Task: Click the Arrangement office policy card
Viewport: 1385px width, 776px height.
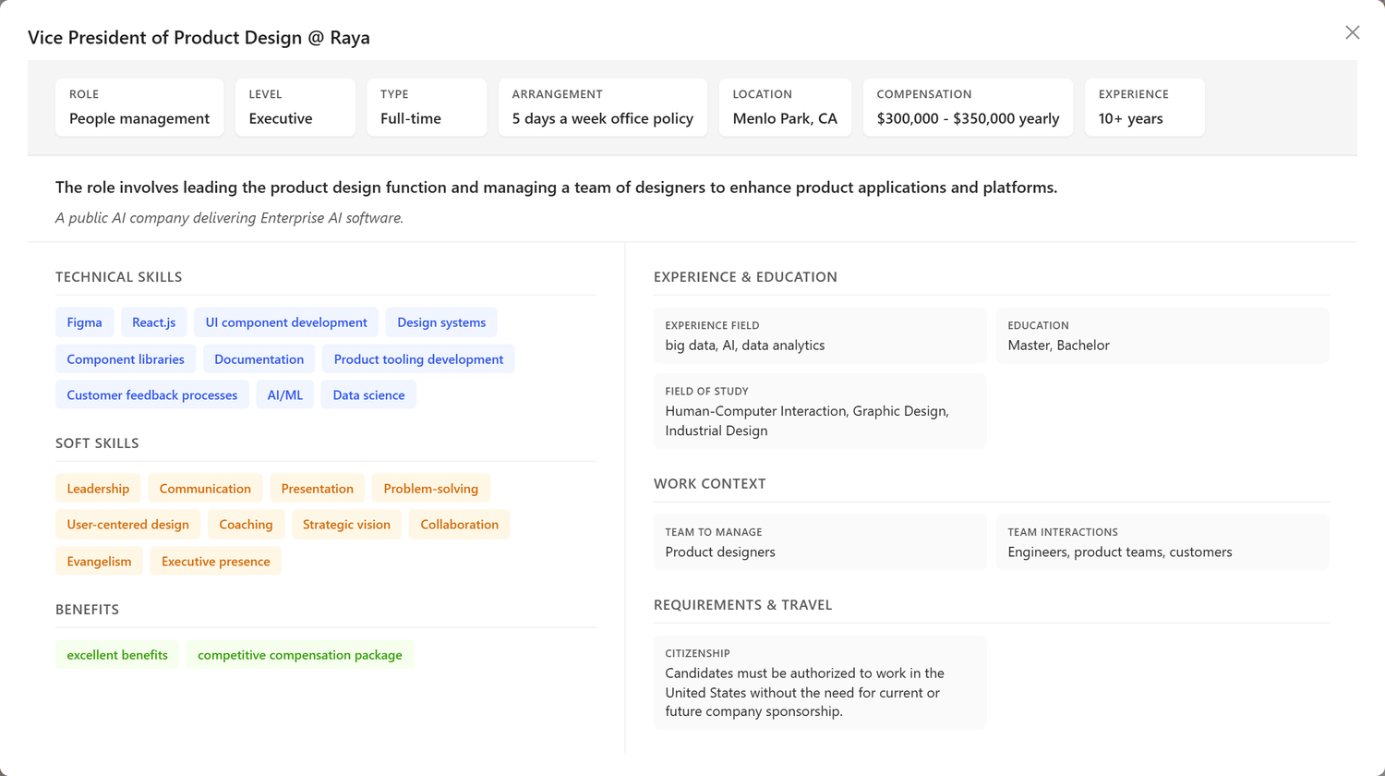Action: 603,107
